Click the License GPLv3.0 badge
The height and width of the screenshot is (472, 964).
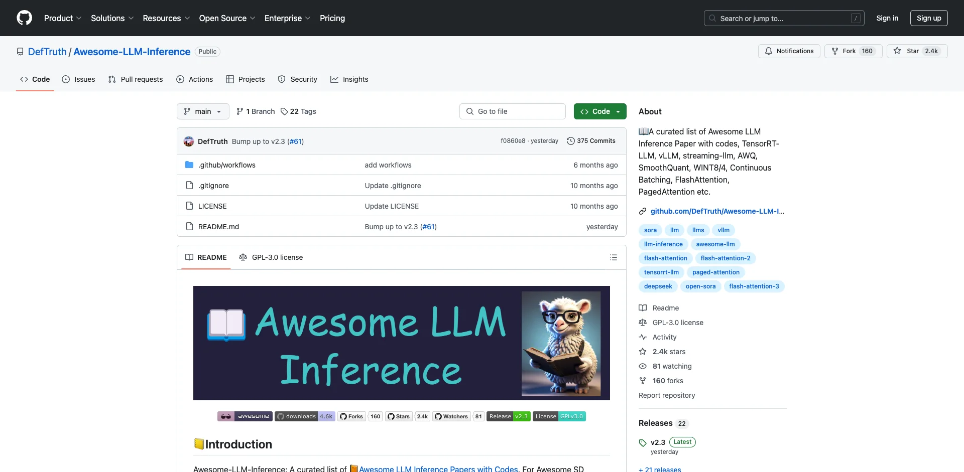[x=559, y=416]
